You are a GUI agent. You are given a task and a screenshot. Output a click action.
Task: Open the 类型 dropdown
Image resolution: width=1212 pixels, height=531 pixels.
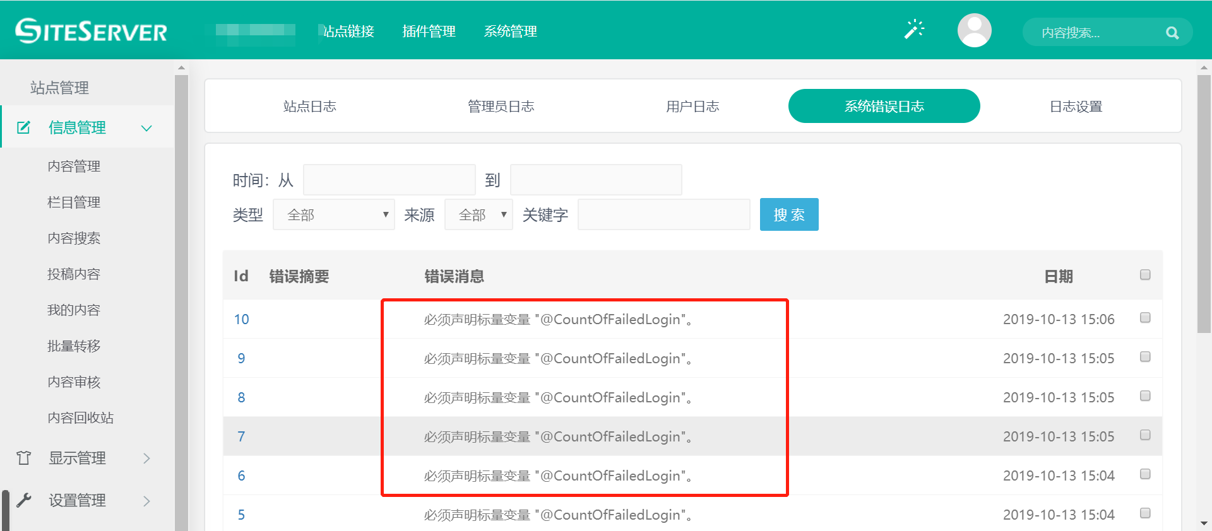pyautogui.click(x=334, y=214)
